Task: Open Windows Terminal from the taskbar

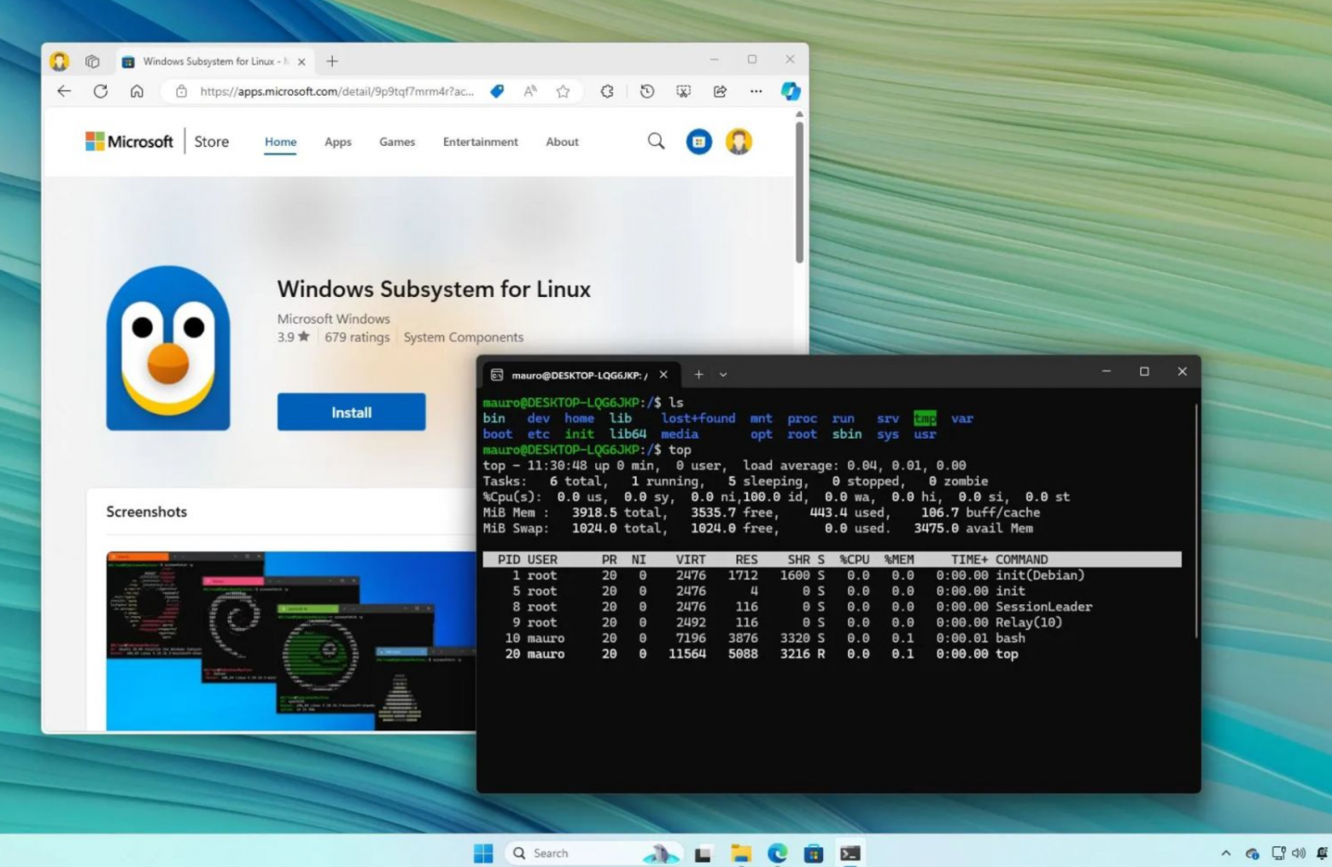Action: click(850, 853)
